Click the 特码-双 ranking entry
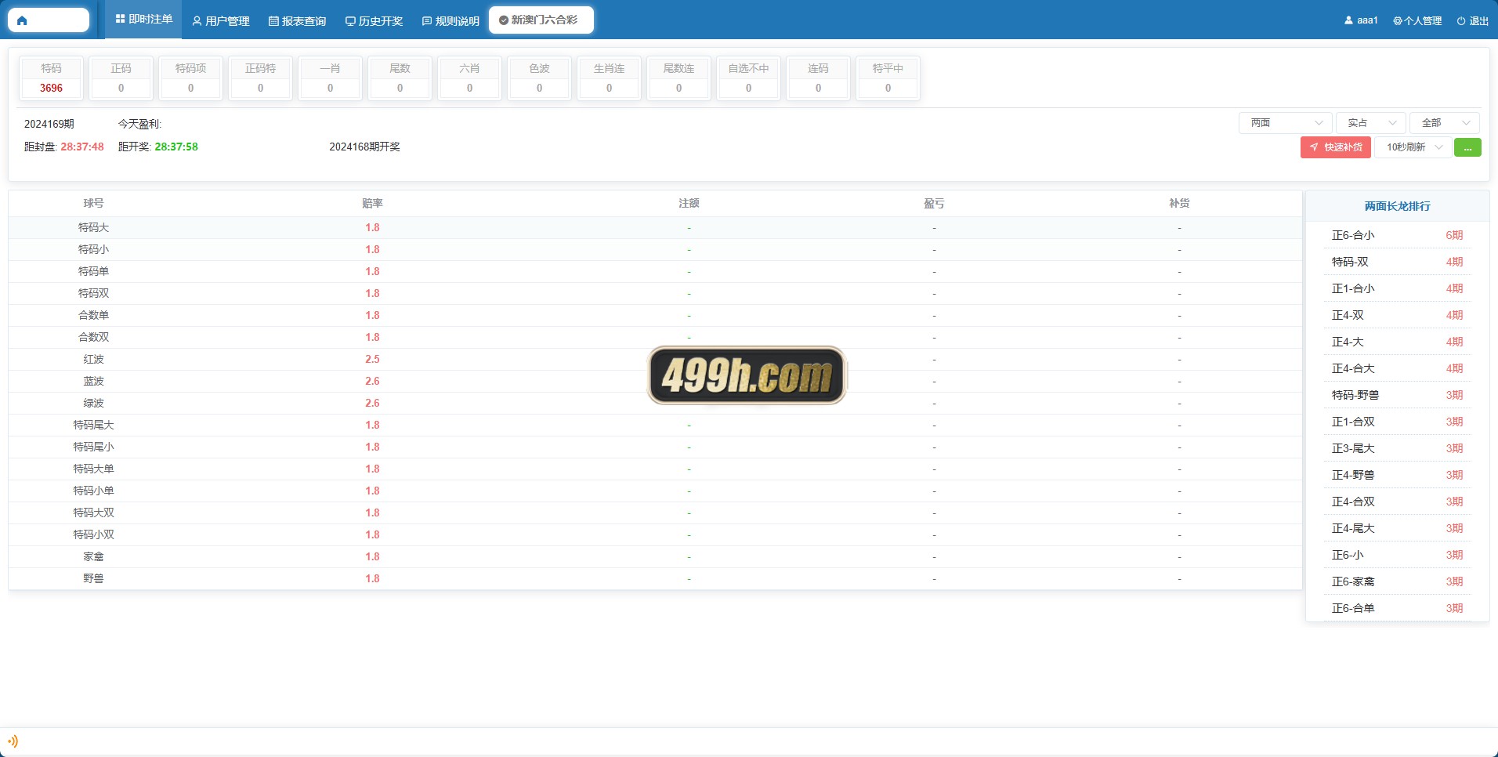Image resolution: width=1498 pixels, height=757 pixels. (x=1397, y=262)
